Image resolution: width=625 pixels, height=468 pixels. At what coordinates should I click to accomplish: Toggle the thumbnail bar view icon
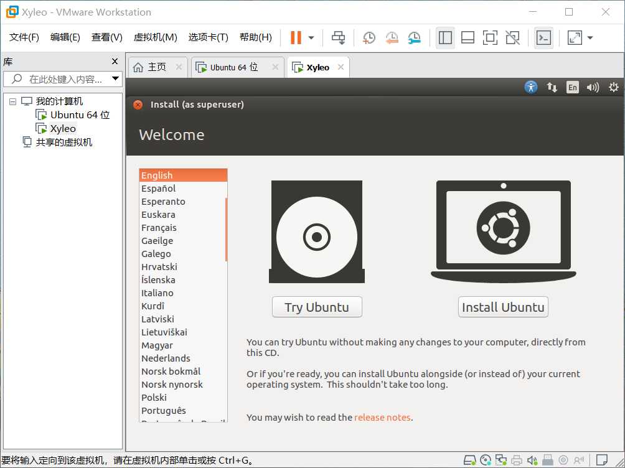pos(468,38)
